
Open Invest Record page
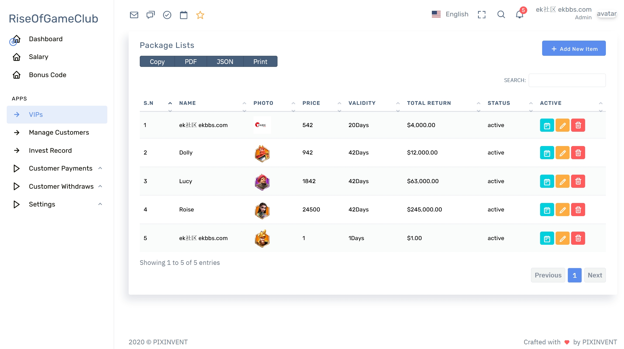pos(57,151)
